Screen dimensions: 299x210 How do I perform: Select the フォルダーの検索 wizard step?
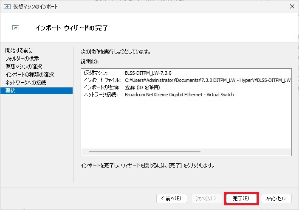22,58
